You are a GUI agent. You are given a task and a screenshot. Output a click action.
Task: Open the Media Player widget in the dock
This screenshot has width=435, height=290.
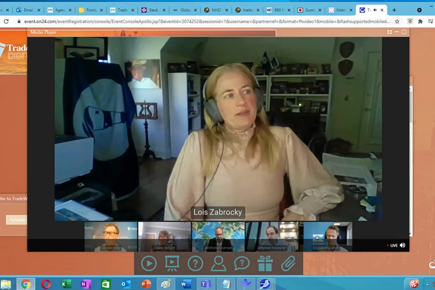[x=149, y=263]
